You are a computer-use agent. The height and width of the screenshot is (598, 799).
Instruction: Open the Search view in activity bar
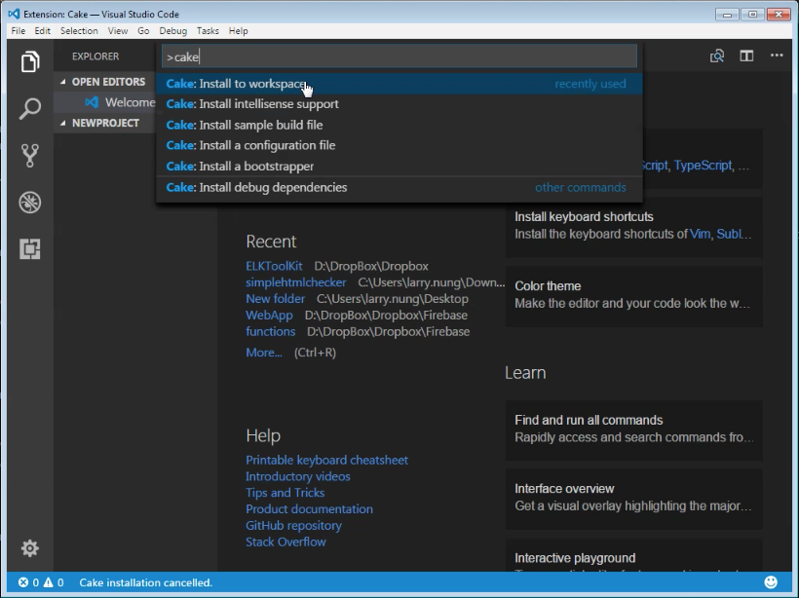30,108
